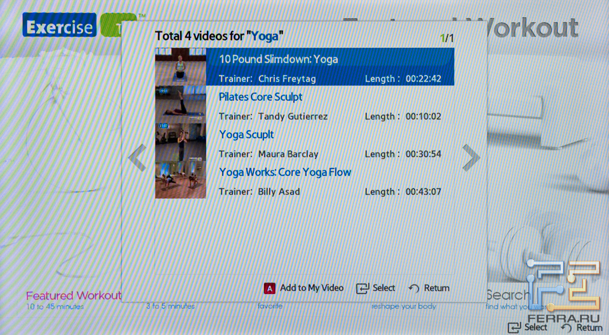The height and width of the screenshot is (335, 609).
Task: Click Return icon in bottom screen bar
Action: coord(567,327)
